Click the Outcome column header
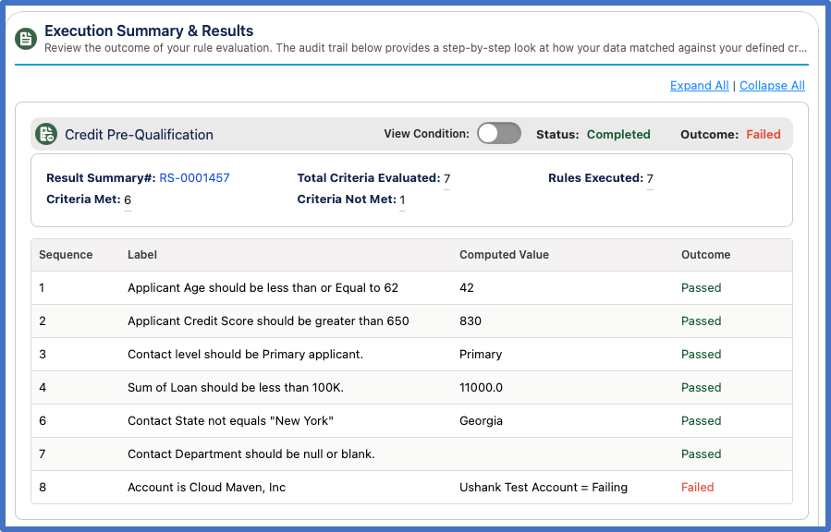The width and height of the screenshot is (831, 532). pos(705,255)
